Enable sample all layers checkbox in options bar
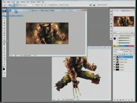137x103 pixels. pyautogui.click(x=48, y=5)
